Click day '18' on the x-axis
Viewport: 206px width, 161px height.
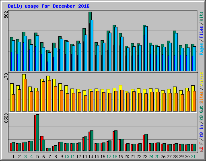click(115, 157)
